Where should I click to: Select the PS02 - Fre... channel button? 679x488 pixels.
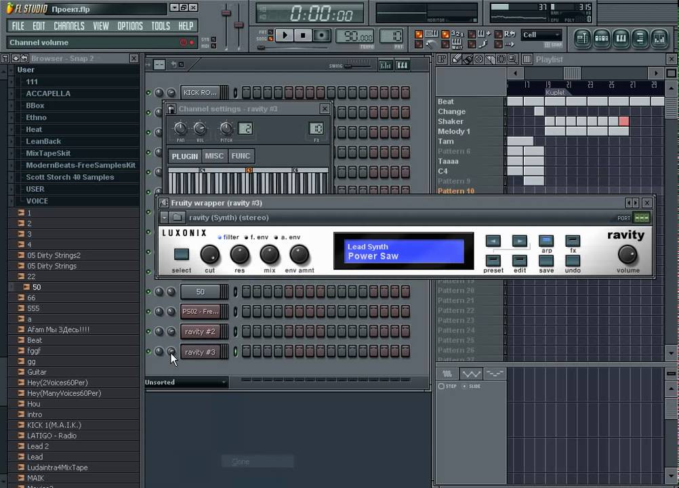(200, 311)
